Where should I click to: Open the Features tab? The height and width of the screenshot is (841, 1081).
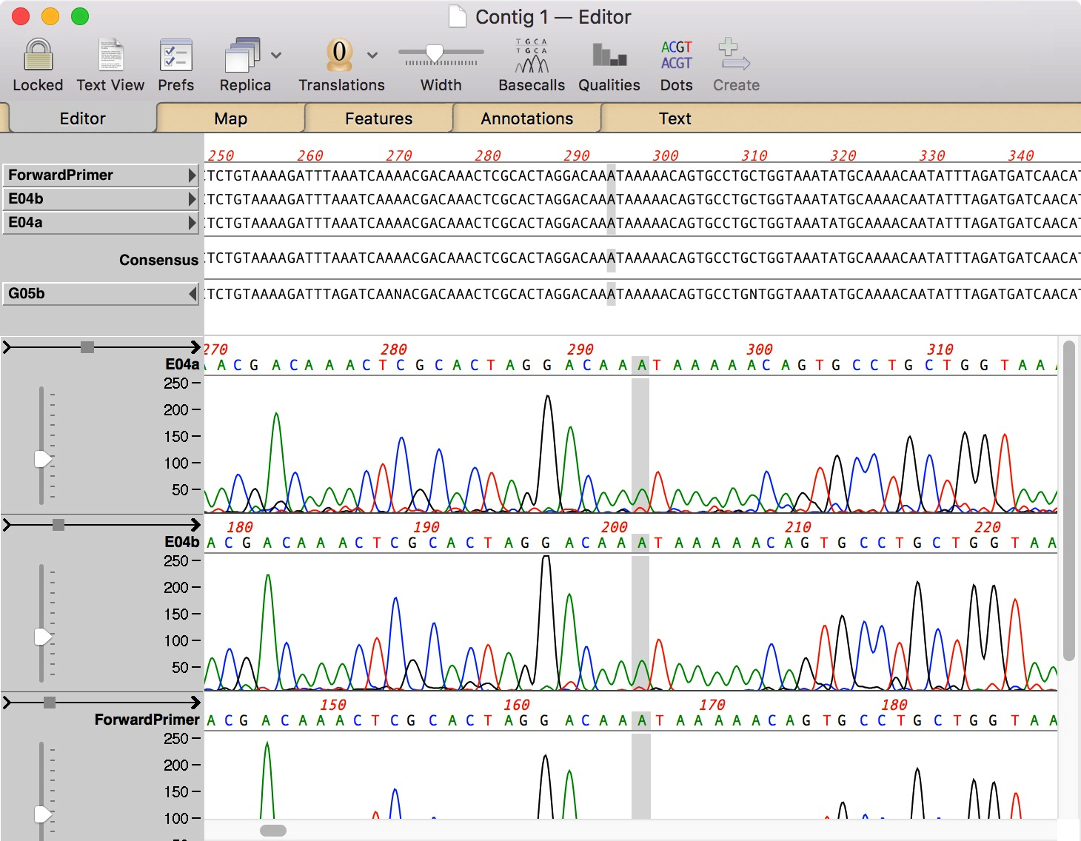pyautogui.click(x=378, y=118)
